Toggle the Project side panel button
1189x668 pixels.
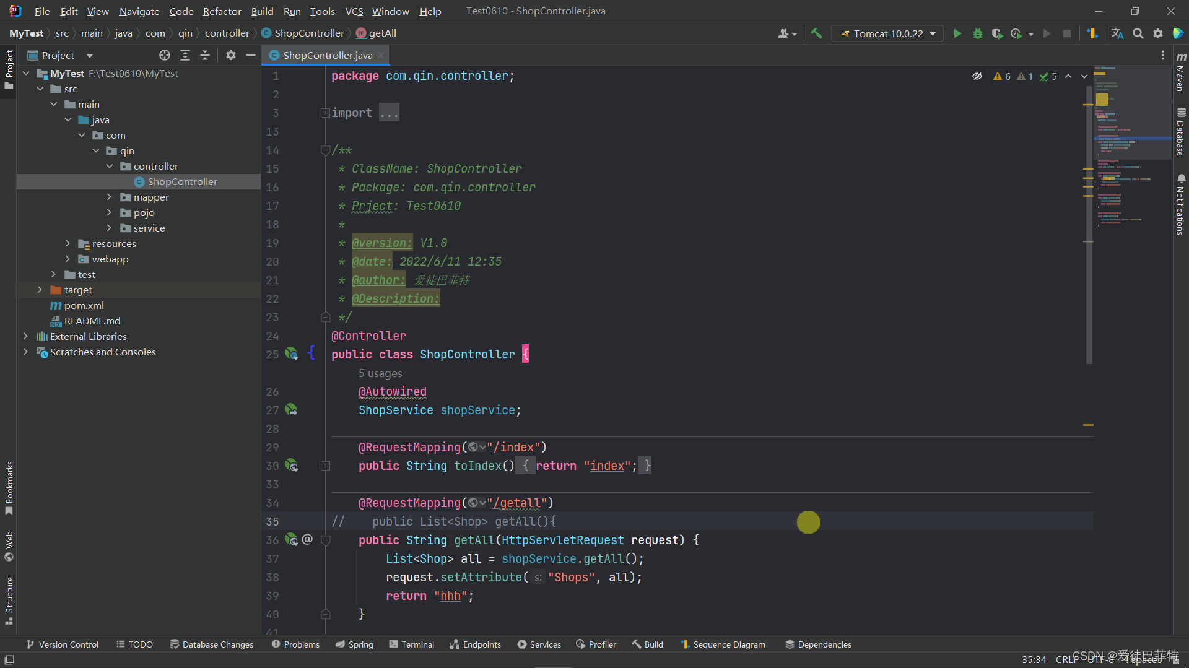[x=9, y=69]
